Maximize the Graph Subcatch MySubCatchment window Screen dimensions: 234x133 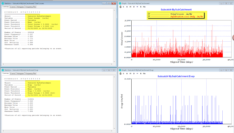tap(226, 3)
